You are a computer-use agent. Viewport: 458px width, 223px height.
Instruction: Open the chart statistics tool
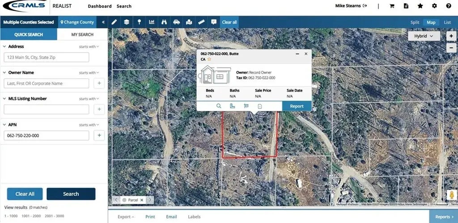[152, 22]
